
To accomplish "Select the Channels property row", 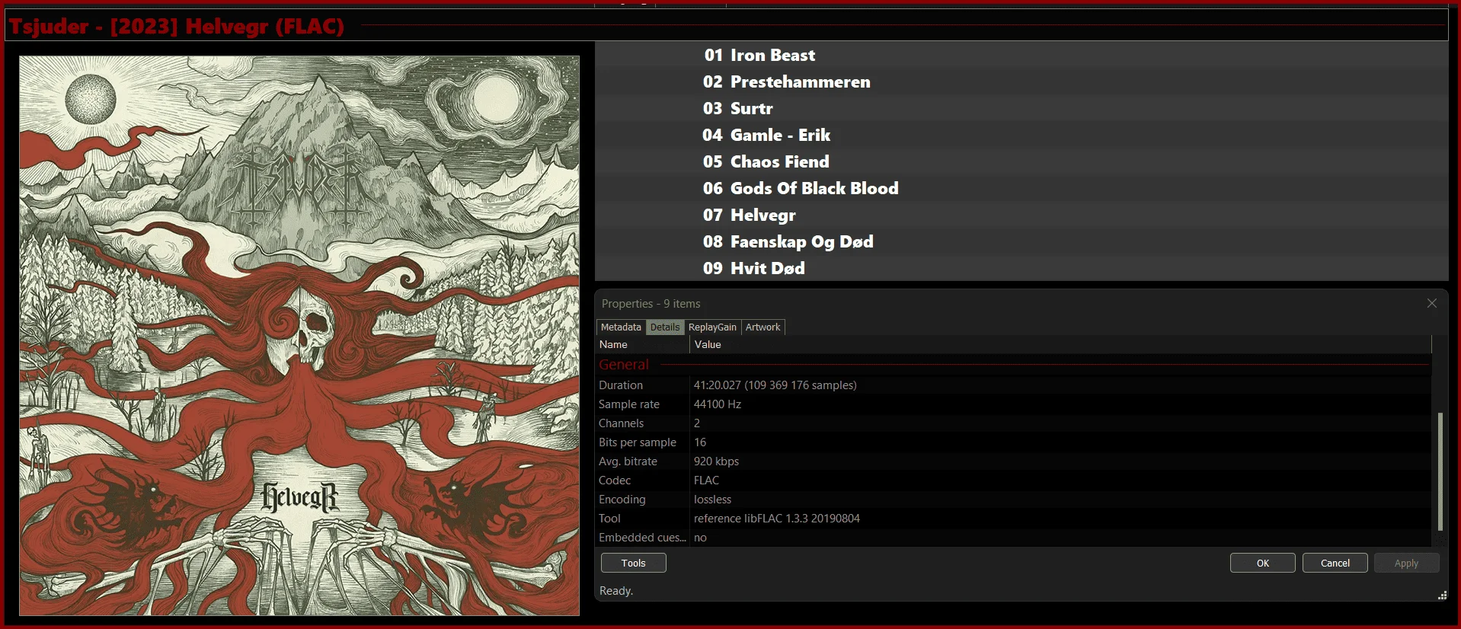I will point(1013,423).
